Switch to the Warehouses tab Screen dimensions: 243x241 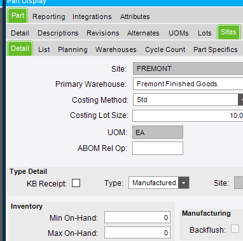pyautogui.click(x=116, y=49)
